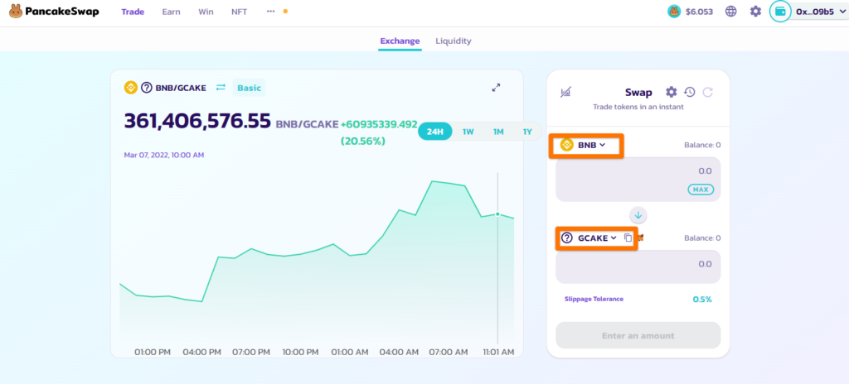Click the BNB Balance: 0 text
Screen dimensions: 849x384
pos(702,145)
